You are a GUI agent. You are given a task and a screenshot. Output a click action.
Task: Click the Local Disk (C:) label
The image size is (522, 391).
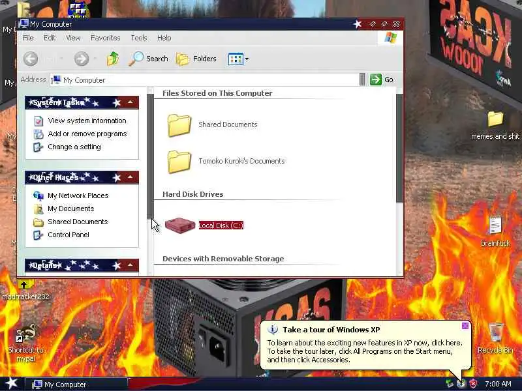221,225
